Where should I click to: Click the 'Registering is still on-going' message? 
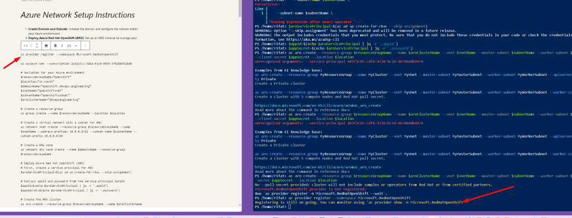coord(358,202)
